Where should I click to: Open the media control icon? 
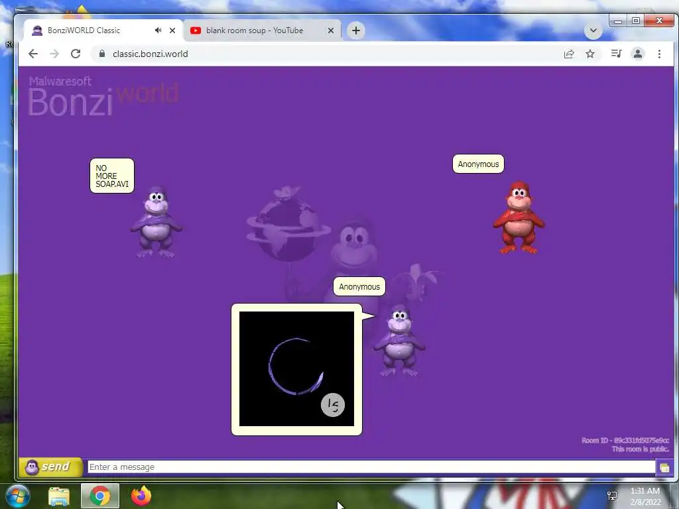coord(616,54)
